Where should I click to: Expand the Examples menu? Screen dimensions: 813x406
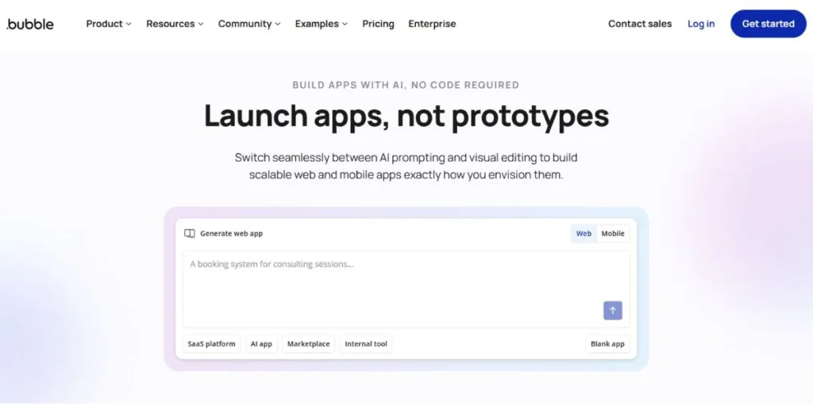(322, 24)
